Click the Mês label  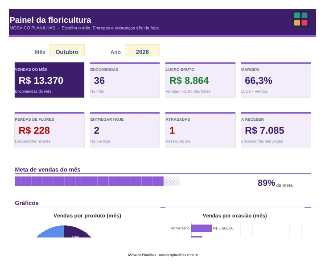coord(40,52)
